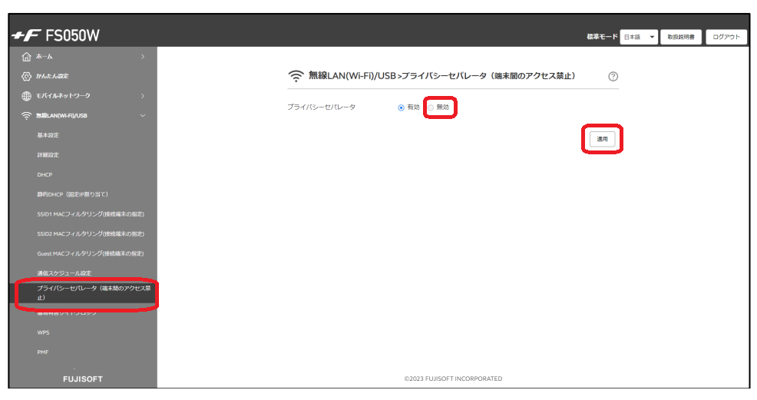757x400 pixels.
Task: Select the 有効 radio button
Action: tap(401, 107)
